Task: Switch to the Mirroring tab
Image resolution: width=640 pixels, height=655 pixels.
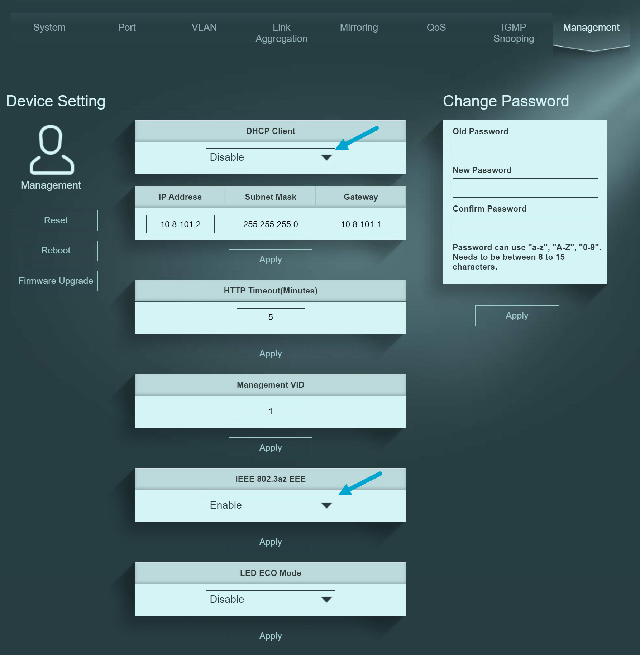Action: coord(359,27)
